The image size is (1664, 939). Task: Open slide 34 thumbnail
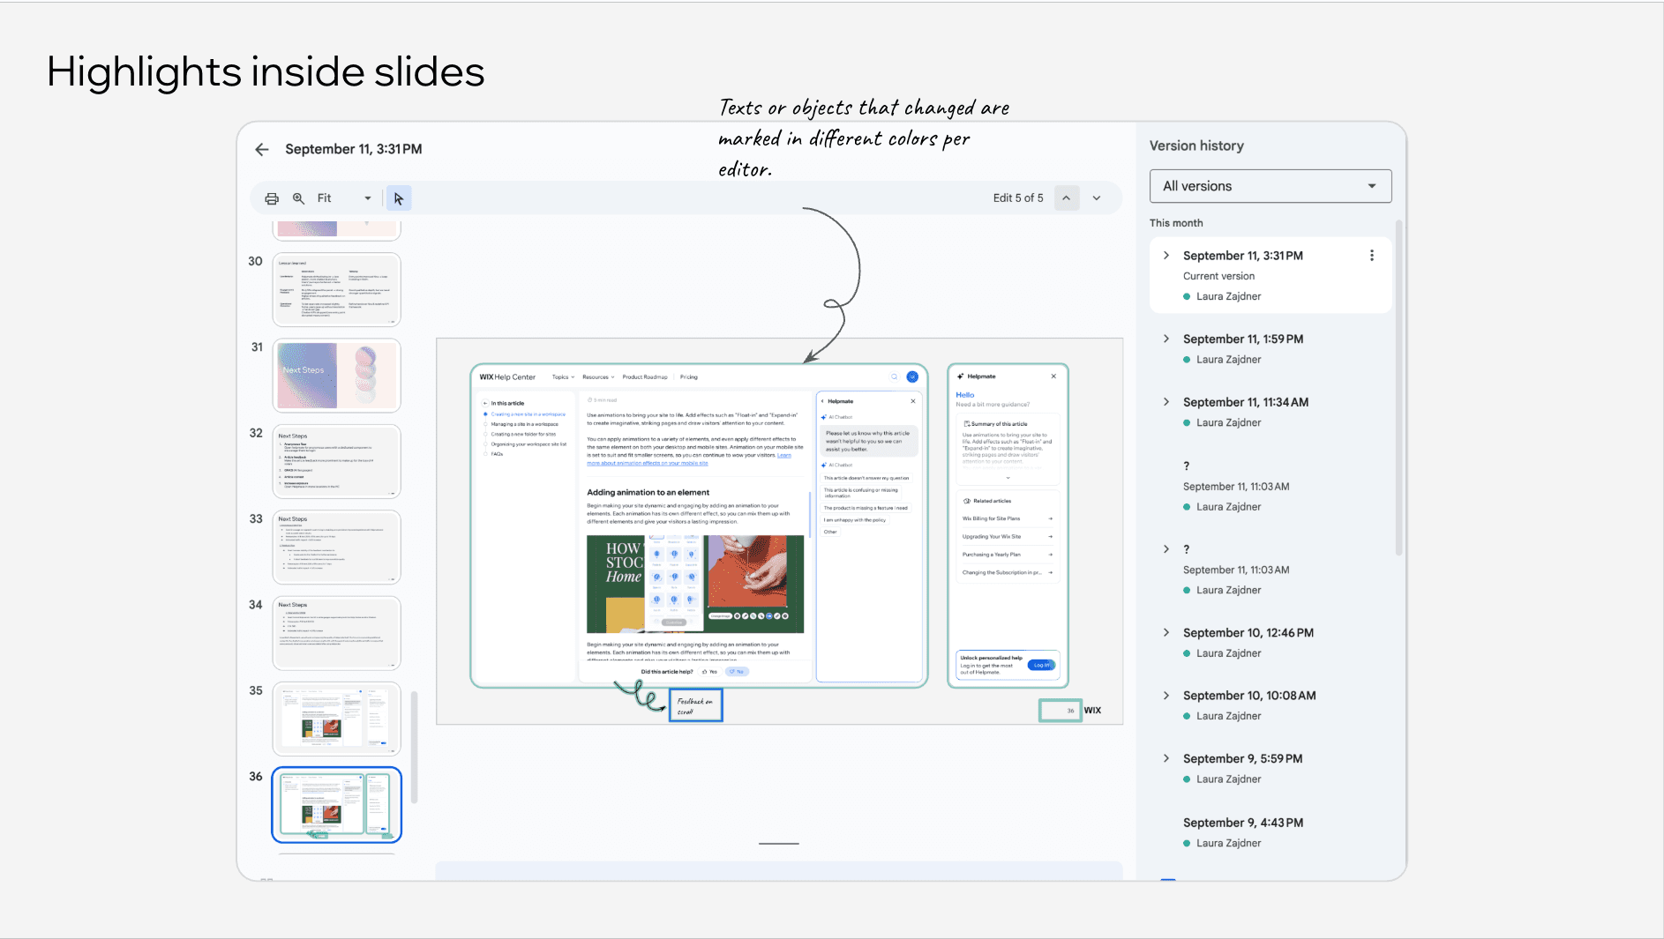coord(337,633)
